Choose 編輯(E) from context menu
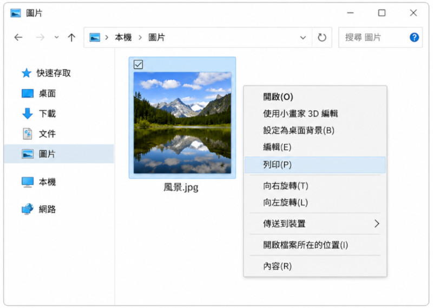Image resolution: width=433 pixels, height=308 pixels. point(315,147)
